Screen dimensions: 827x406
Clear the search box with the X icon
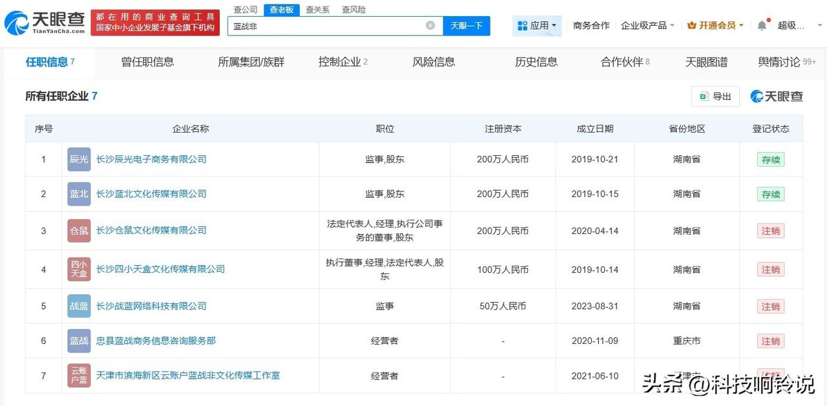click(430, 25)
